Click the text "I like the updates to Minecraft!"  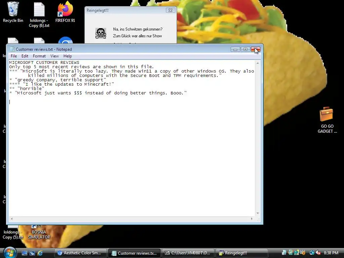pyautogui.click(x=69, y=84)
